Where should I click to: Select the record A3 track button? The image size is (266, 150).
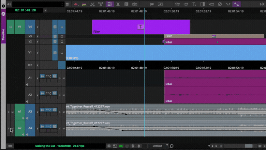(30, 112)
